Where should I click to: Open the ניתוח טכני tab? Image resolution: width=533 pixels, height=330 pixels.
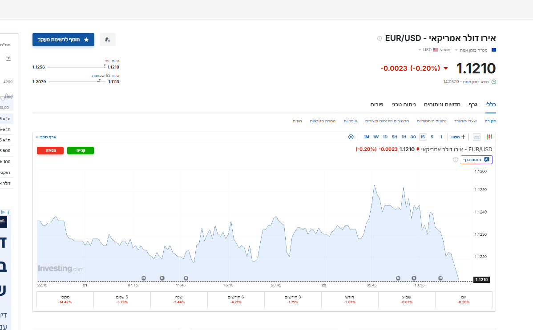point(404,105)
